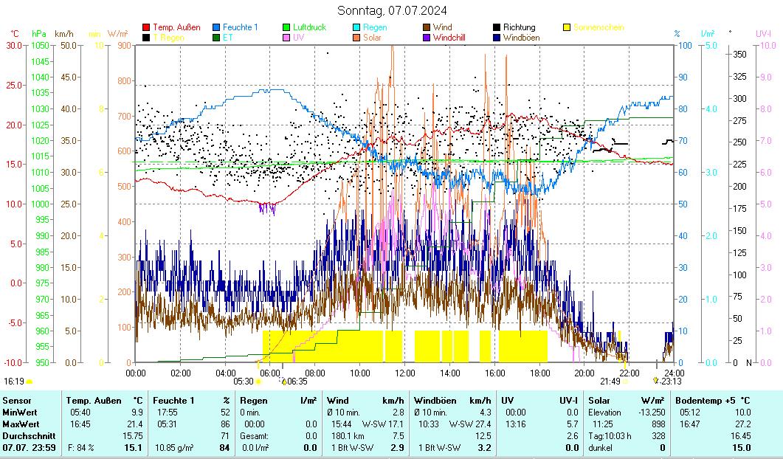Click the green Luftdruck legend square
The image size is (783, 459).
[287, 27]
